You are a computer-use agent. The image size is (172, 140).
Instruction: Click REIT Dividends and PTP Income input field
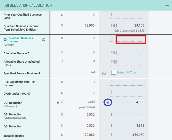pyautogui.click(x=129, y=82)
